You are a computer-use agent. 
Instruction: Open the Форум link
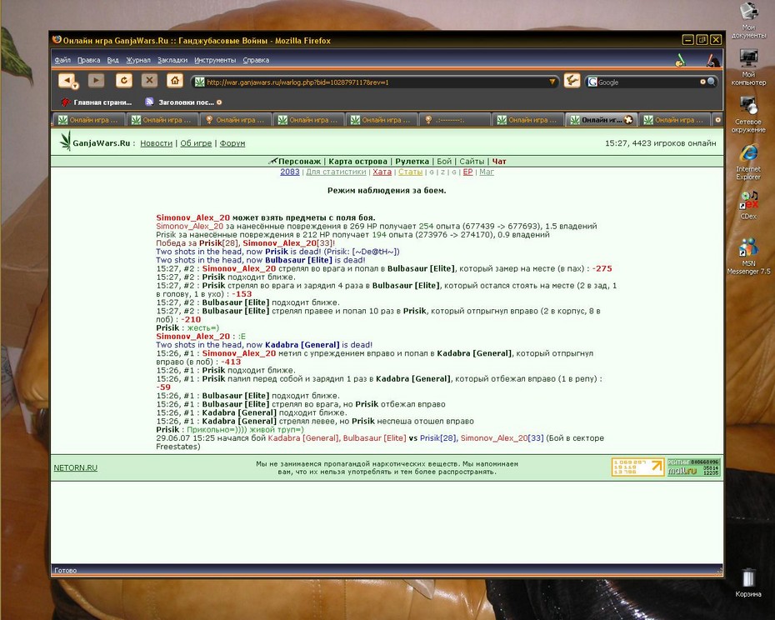pyautogui.click(x=232, y=142)
